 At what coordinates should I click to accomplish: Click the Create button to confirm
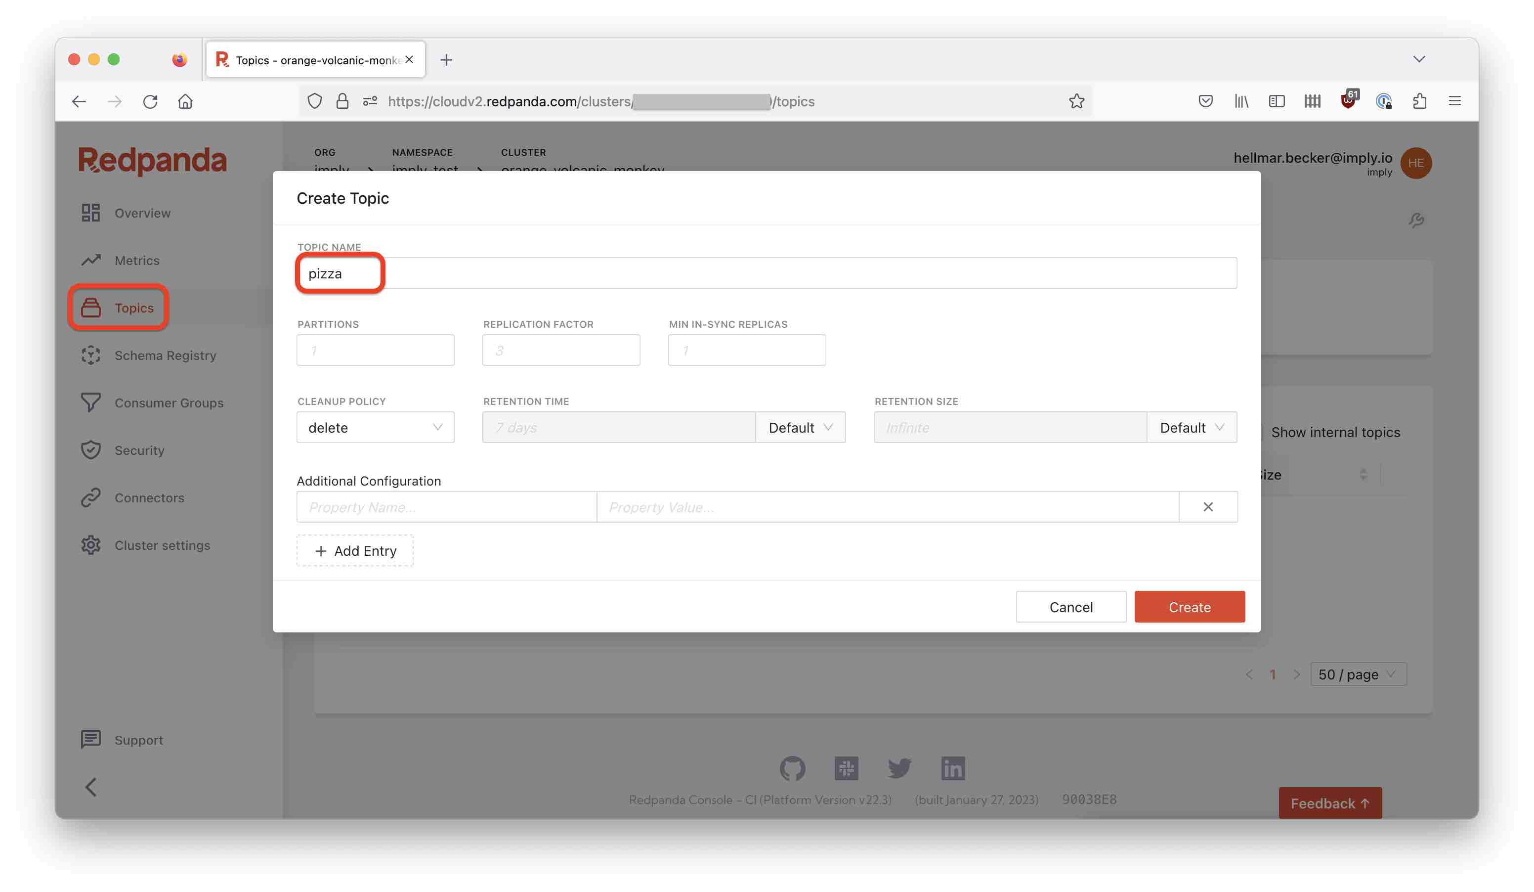coord(1189,606)
